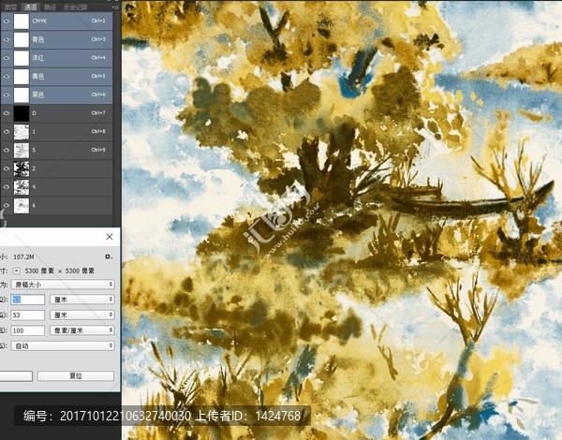Viewport: 562px width, 440px height.
Task: Hide the 青色 channel eye icon
Action: [7, 39]
